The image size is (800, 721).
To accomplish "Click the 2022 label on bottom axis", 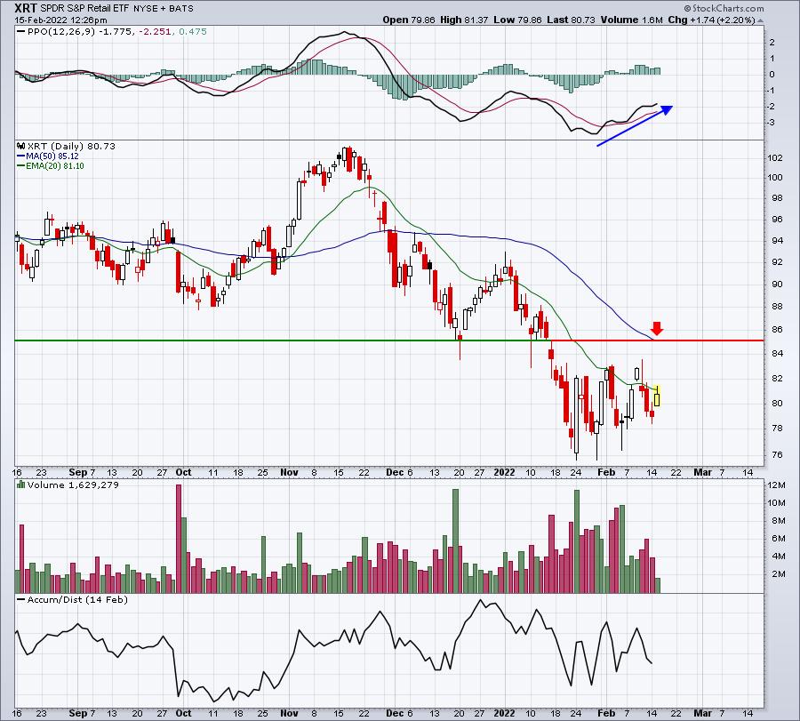I will (x=504, y=713).
